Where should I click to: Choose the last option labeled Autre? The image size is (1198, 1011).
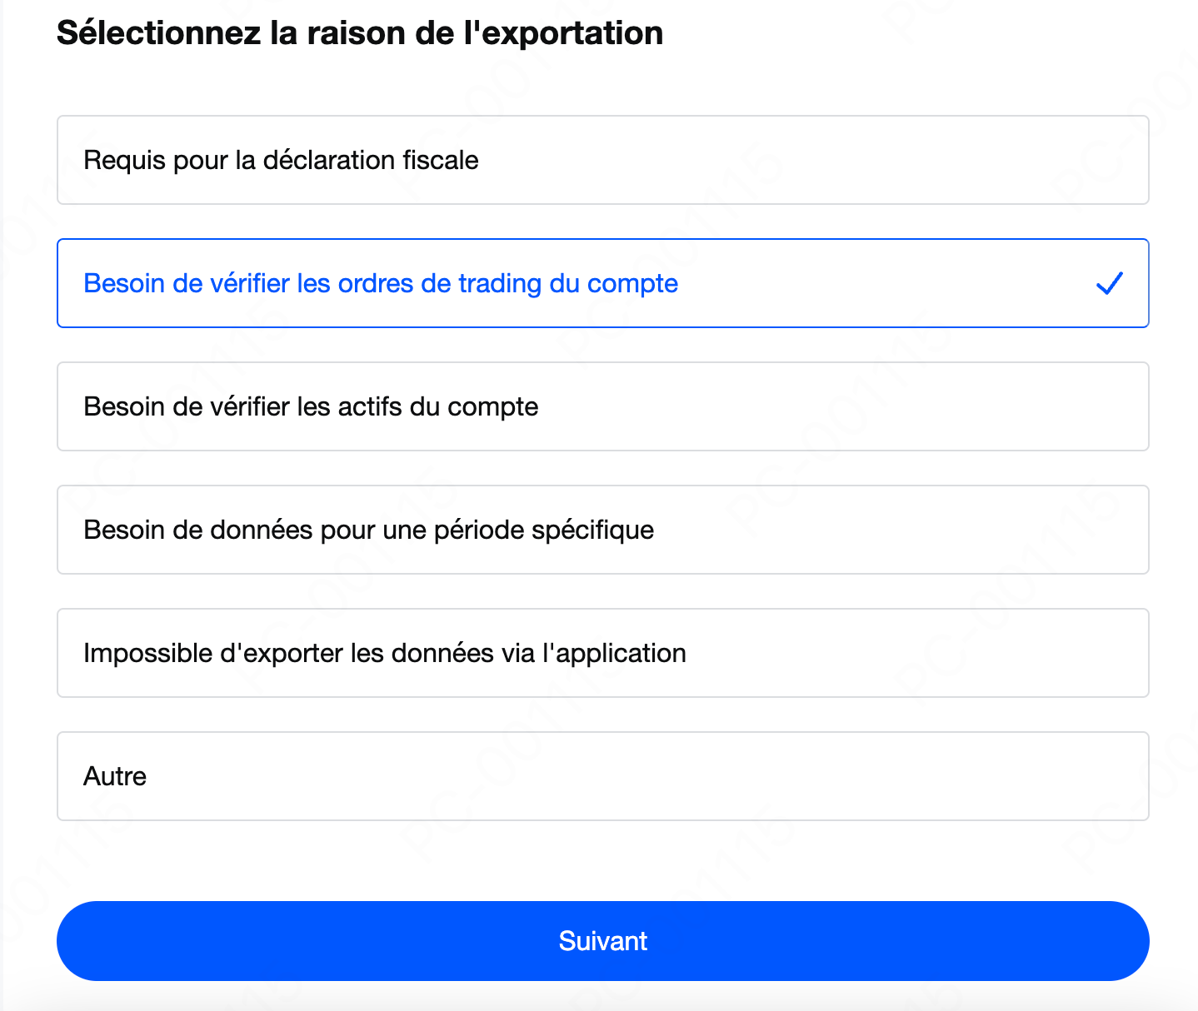tap(602, 776)
